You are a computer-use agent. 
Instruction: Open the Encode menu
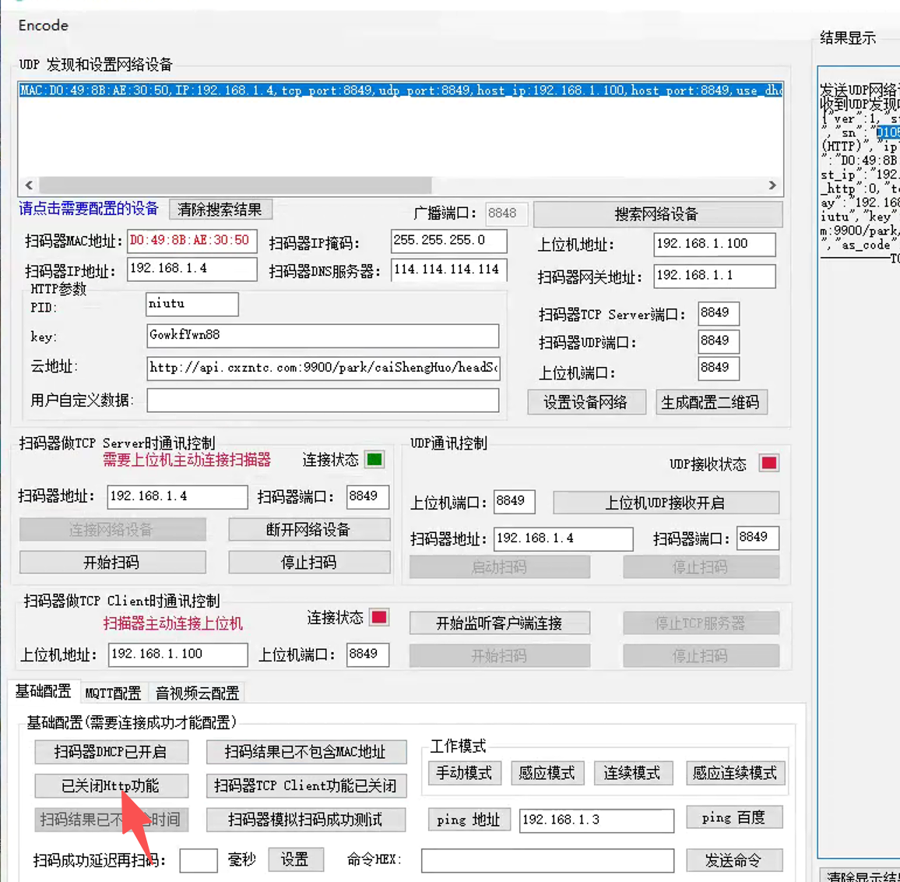coord(43,25)
